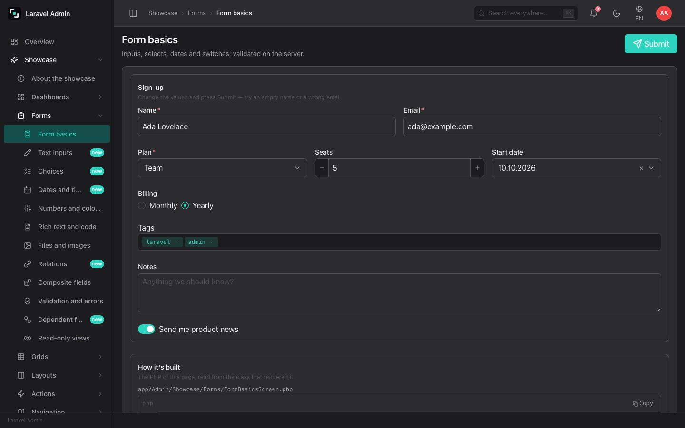Image resolution: width=685 pixels, height=428 pixels.
Task: Increase seats with the plus button
Action: pyautogui.click(x=478, y=168)
